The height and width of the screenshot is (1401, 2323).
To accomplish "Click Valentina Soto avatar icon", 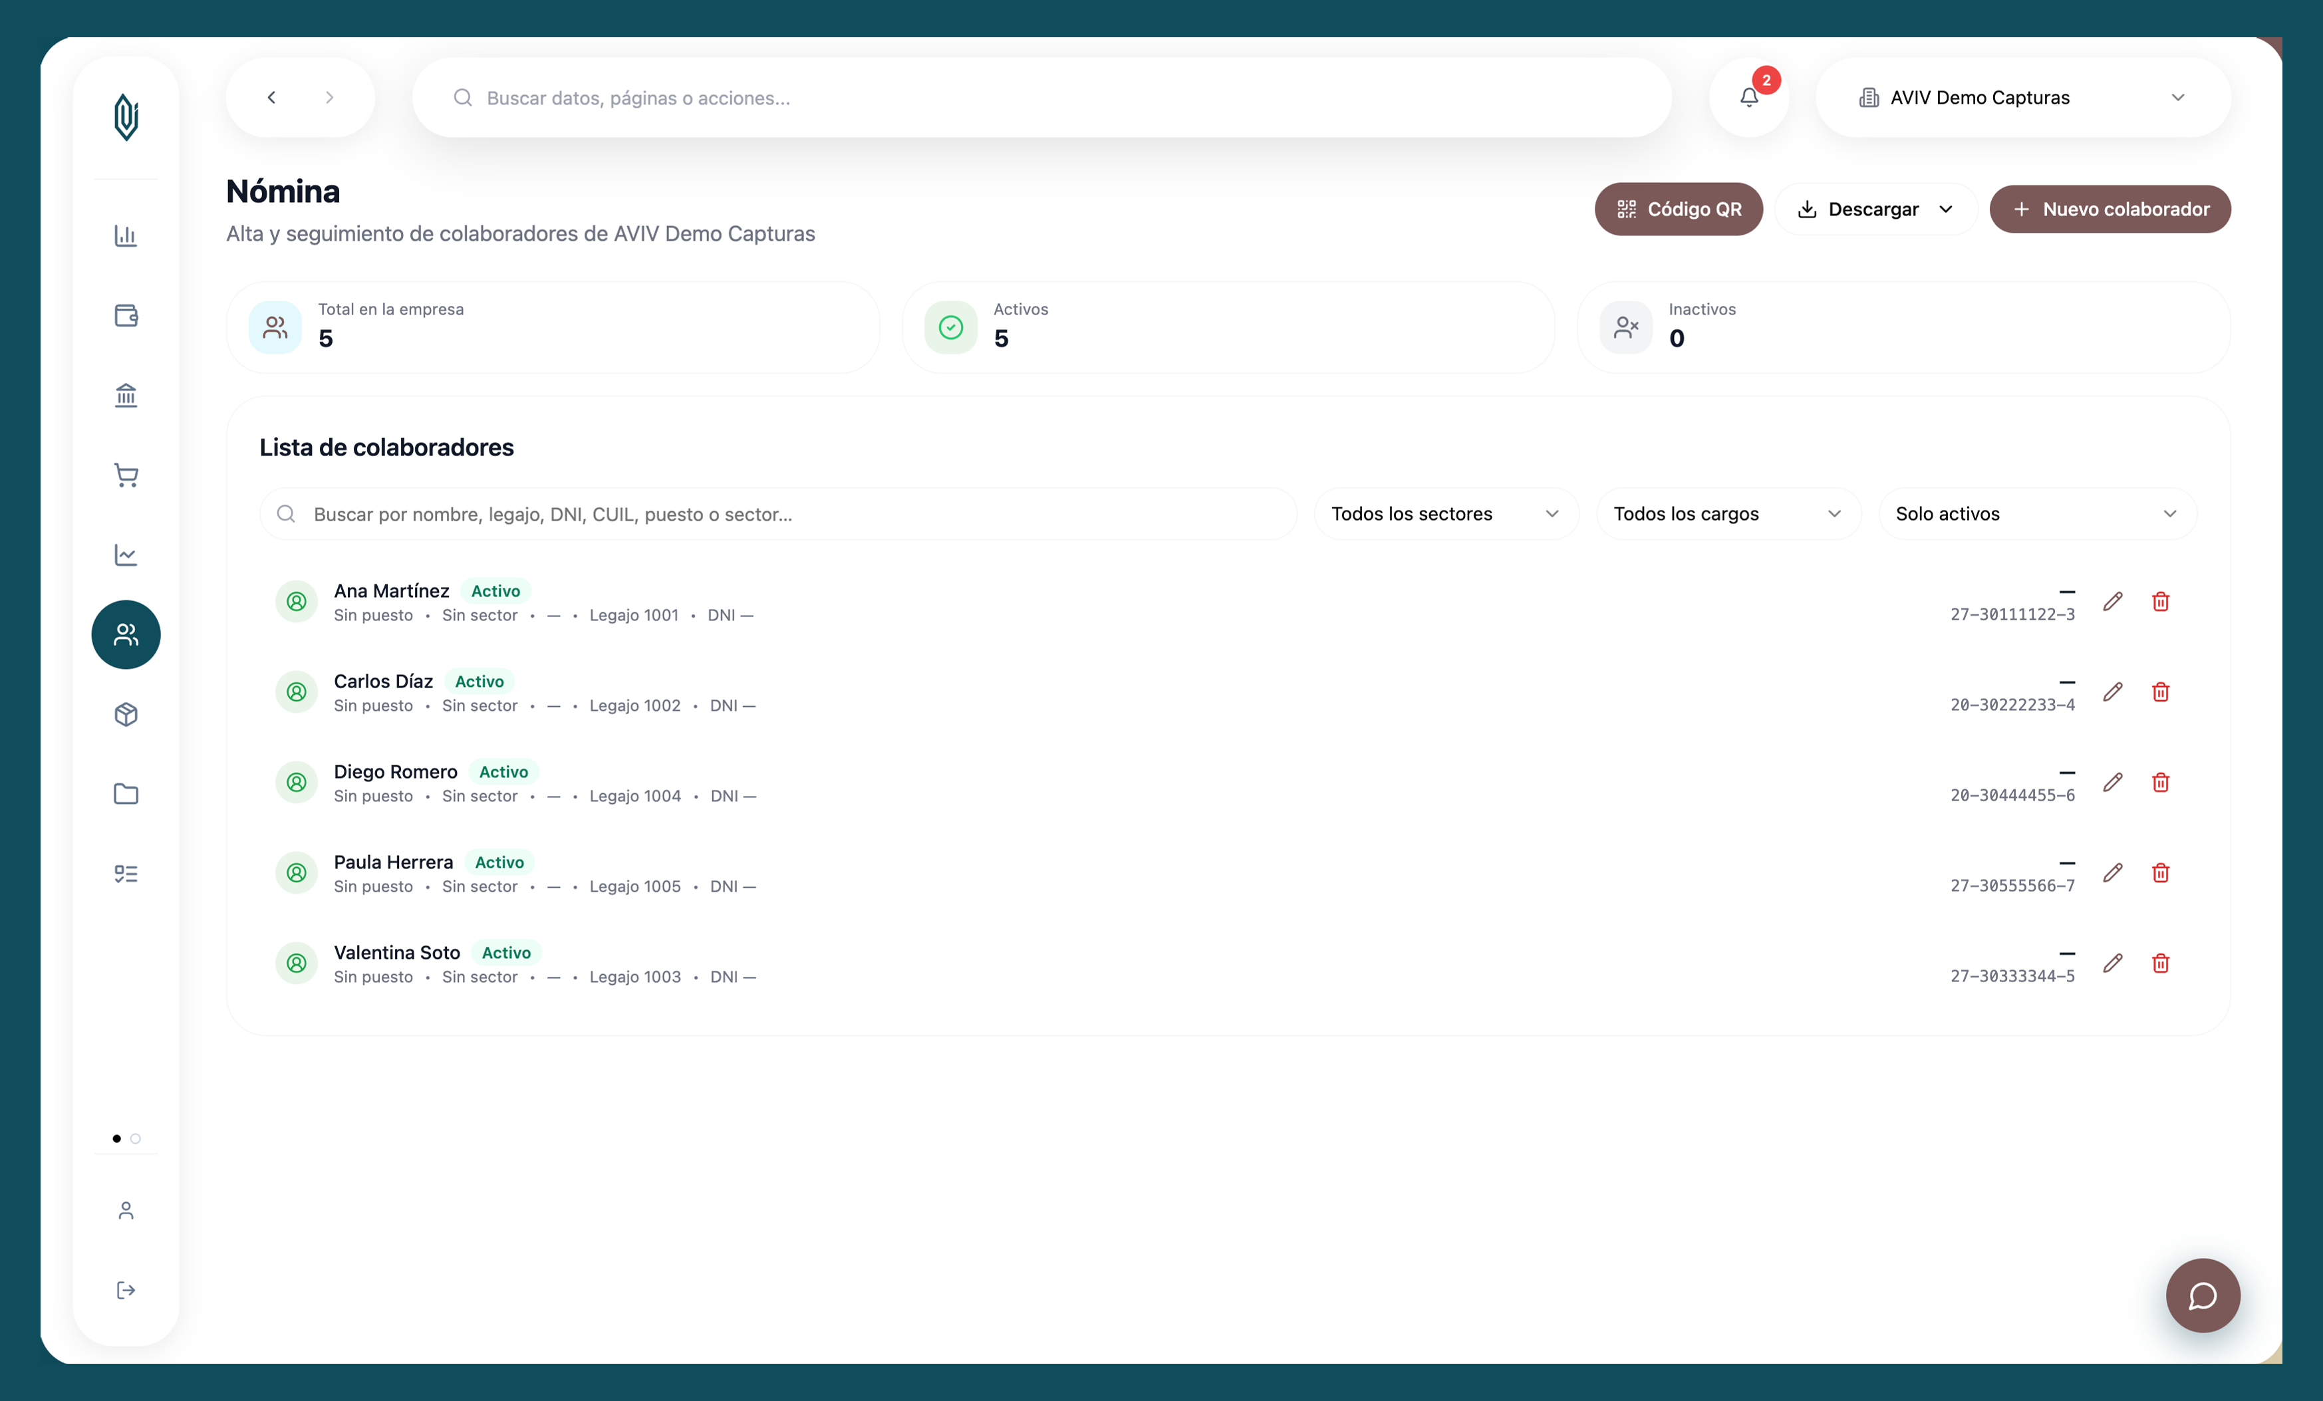I will click(x=296, y=963).
